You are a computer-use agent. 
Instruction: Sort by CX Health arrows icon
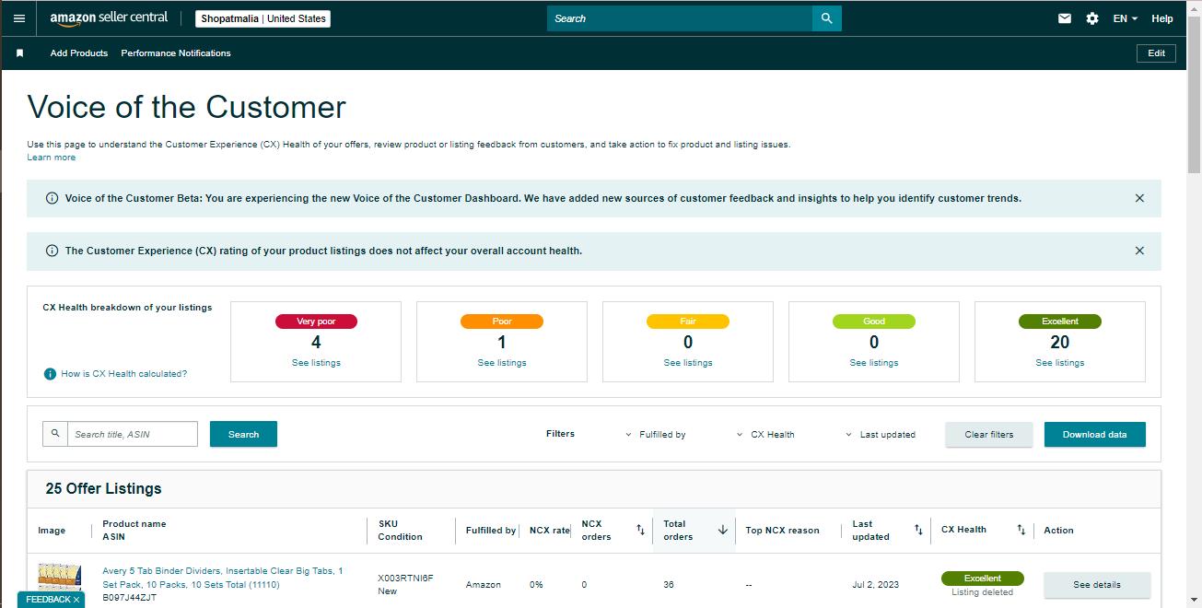coord(1021,530)
